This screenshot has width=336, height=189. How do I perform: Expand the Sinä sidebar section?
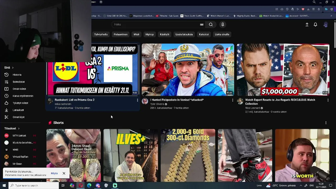coord(9,68)
